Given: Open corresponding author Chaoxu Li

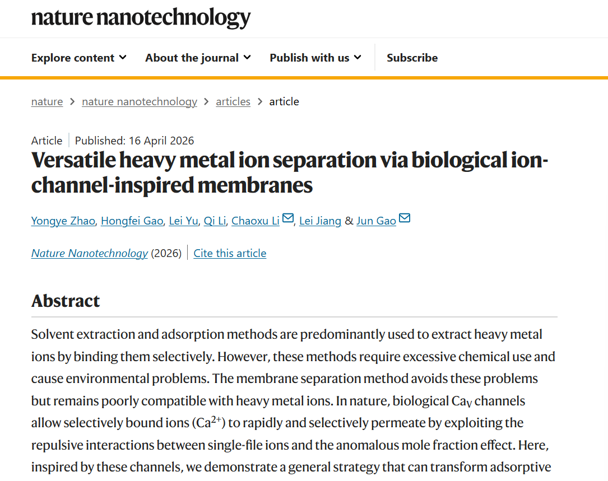Looking at the screenshot, I should (256, 221).
